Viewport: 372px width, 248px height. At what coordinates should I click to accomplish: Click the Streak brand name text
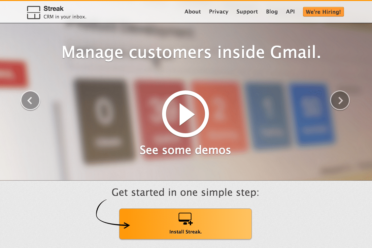click(53, 9)
